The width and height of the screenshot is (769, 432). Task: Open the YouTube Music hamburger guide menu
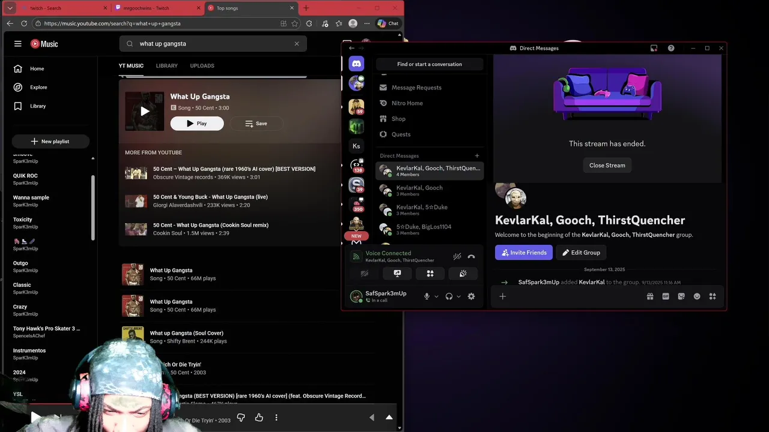click(x=18, y=44)
